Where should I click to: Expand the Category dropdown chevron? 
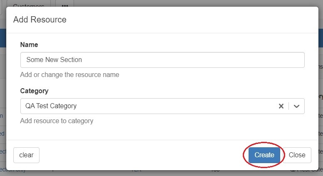point(296,106)
